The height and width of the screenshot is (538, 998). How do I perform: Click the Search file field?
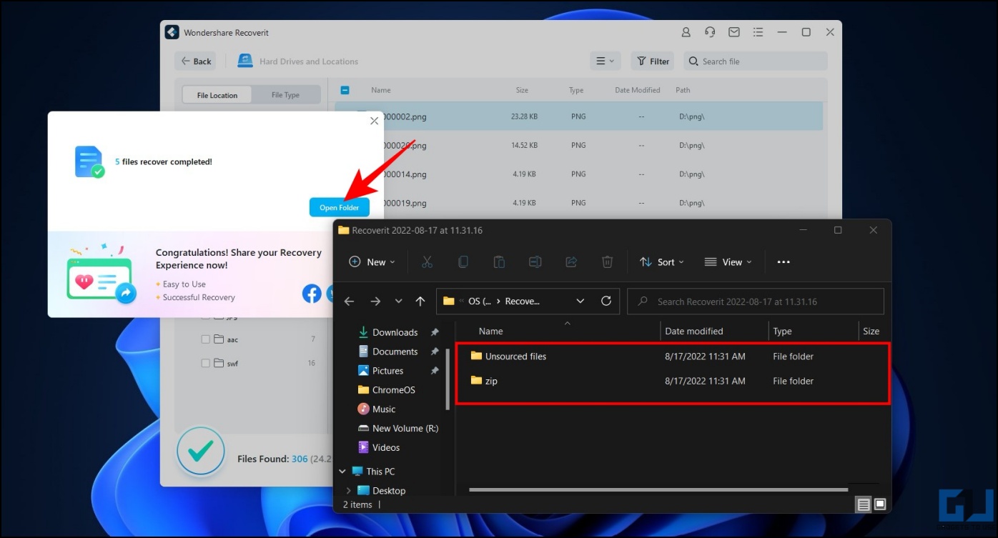[756, 61]
